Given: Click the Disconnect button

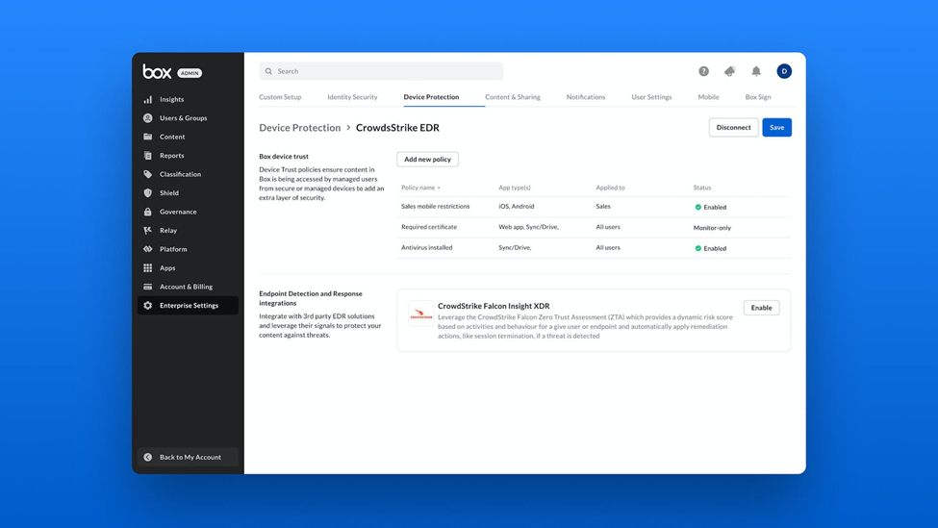Looking at the screenshot, I should (x=733, y=127).
